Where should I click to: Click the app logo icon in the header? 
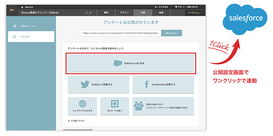click(x=12, y=10)
